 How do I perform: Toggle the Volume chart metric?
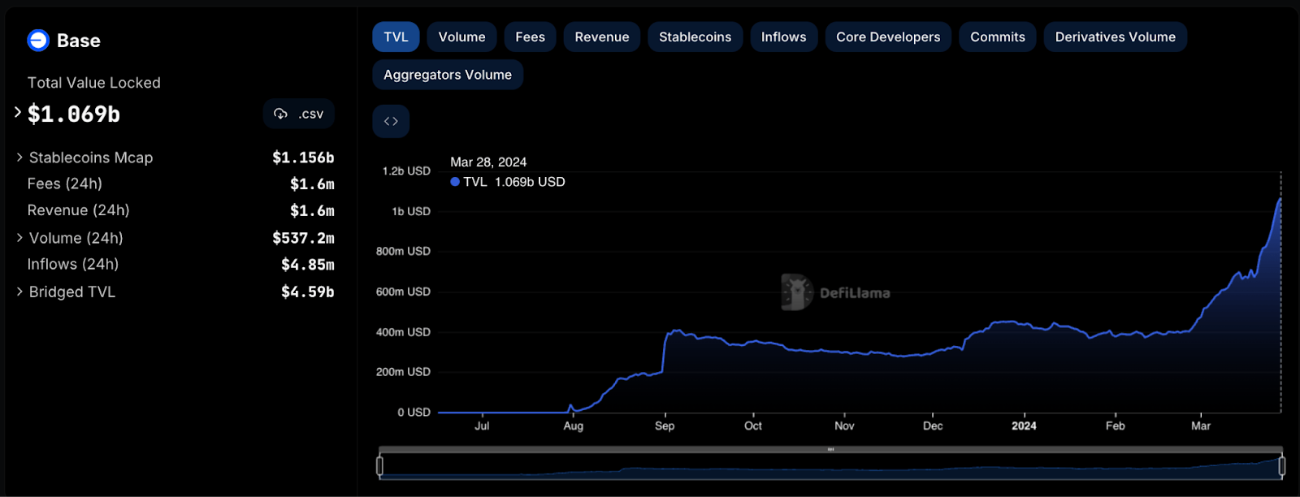pos(461,37)
